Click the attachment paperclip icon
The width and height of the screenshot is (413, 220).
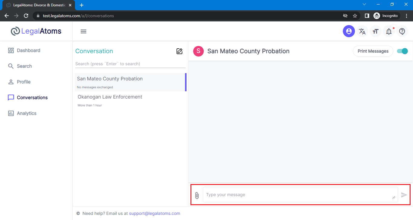pos(197,195)
